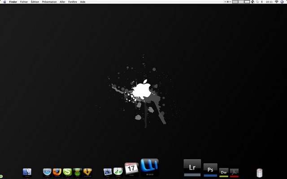
Task: Click the 10:11 menu bar clock
Action: (x=269, y=2)
